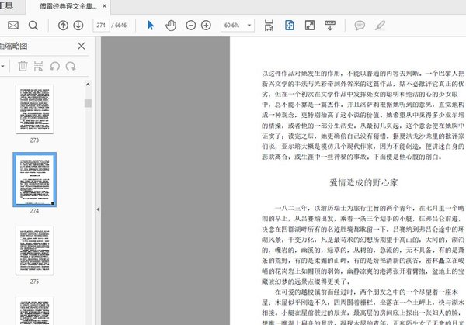Zoom out using the minus button
466x325 pixels.
[x=192, y=26]
